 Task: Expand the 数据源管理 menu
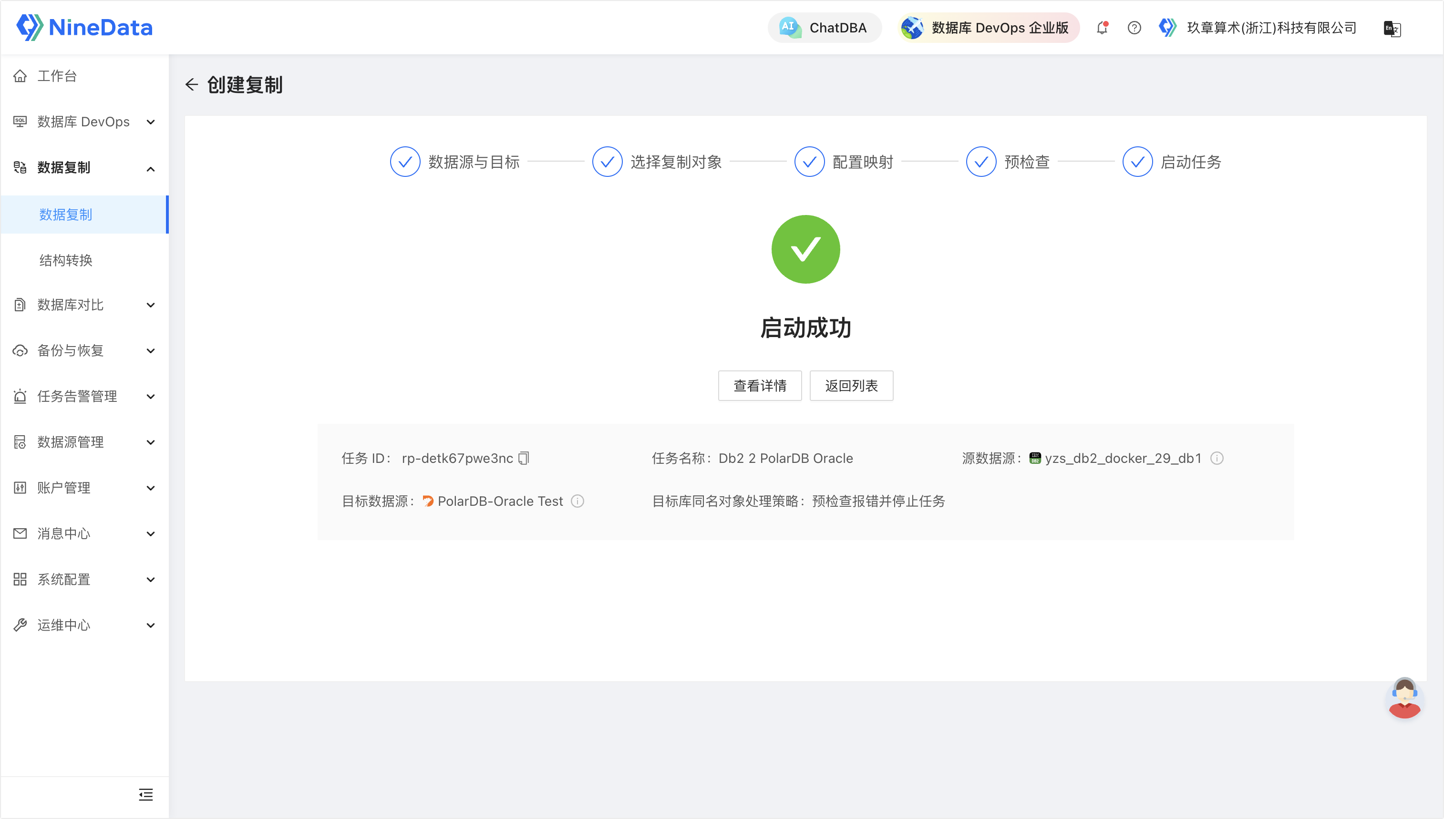click(x=84, y=442)
